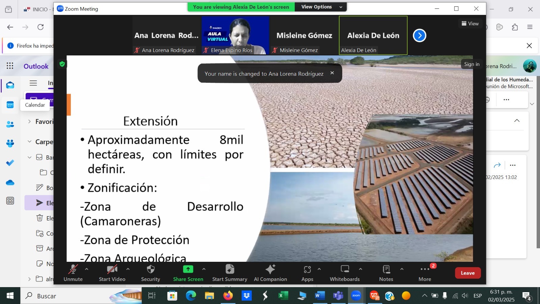Open Whiteboards in Zoom
540x304 pixels.
[x=345, y=273]
